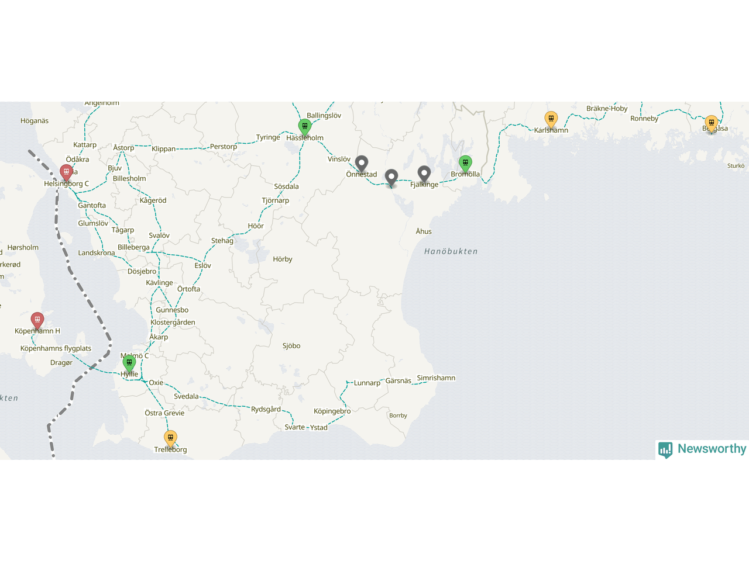The image size is (749, 561).
Task: Select the yellow train marker at Trelleborg
Action: (170, 438)
